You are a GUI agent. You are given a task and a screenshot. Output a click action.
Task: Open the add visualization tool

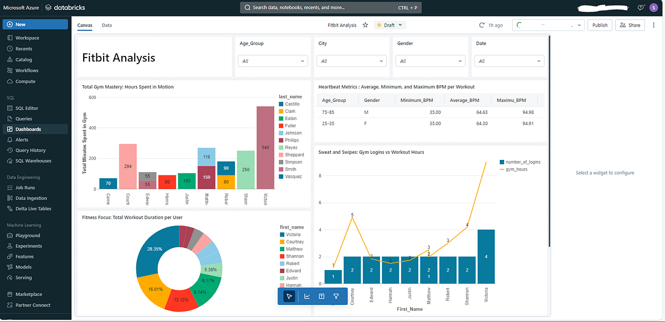pyautogui.click(x=307, y=296)
